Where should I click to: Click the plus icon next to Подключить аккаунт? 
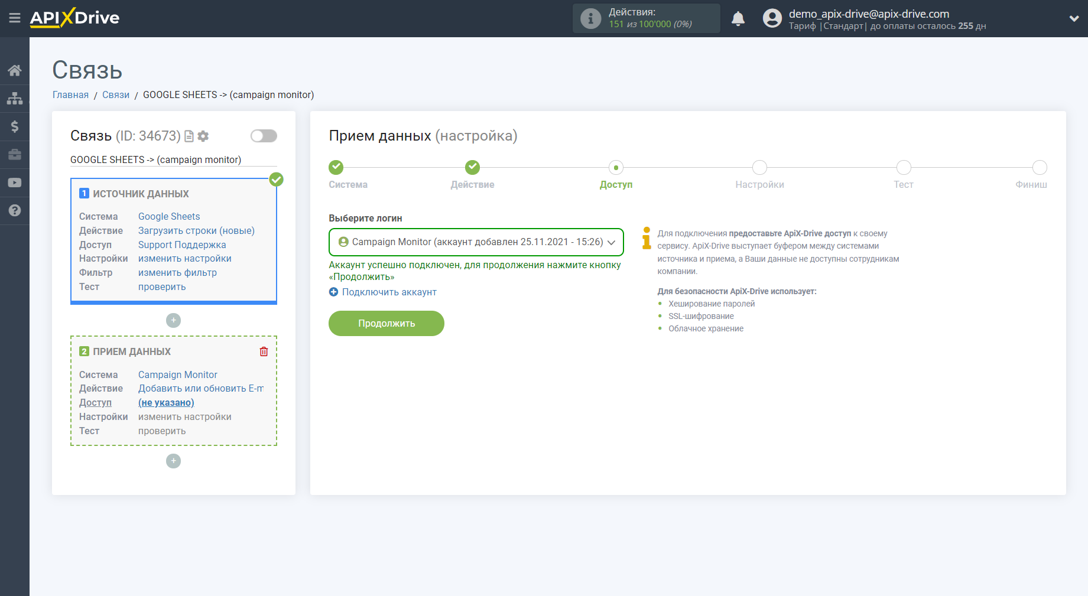click(333, 292)
